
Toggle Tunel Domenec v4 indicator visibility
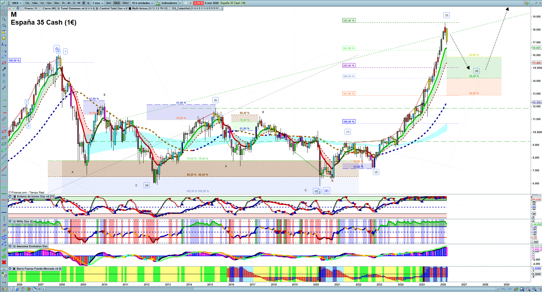tap(59, 8)
